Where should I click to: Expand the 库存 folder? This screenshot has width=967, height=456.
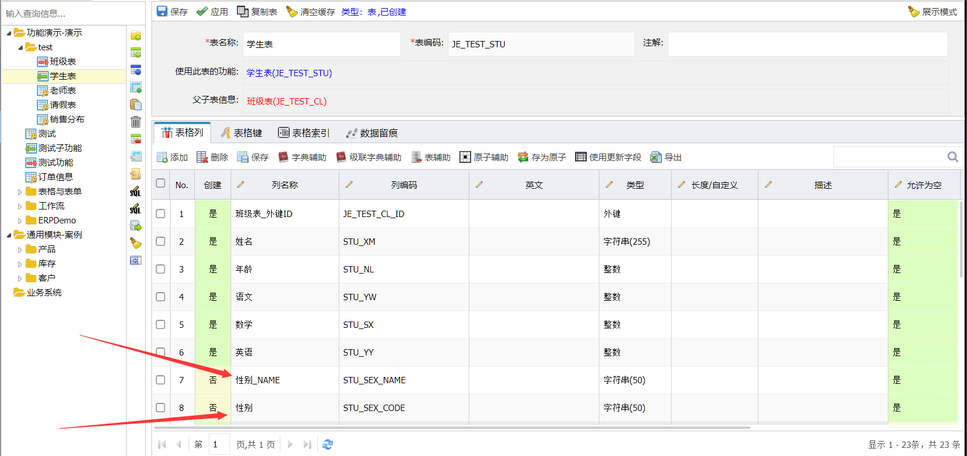point(20,264)
